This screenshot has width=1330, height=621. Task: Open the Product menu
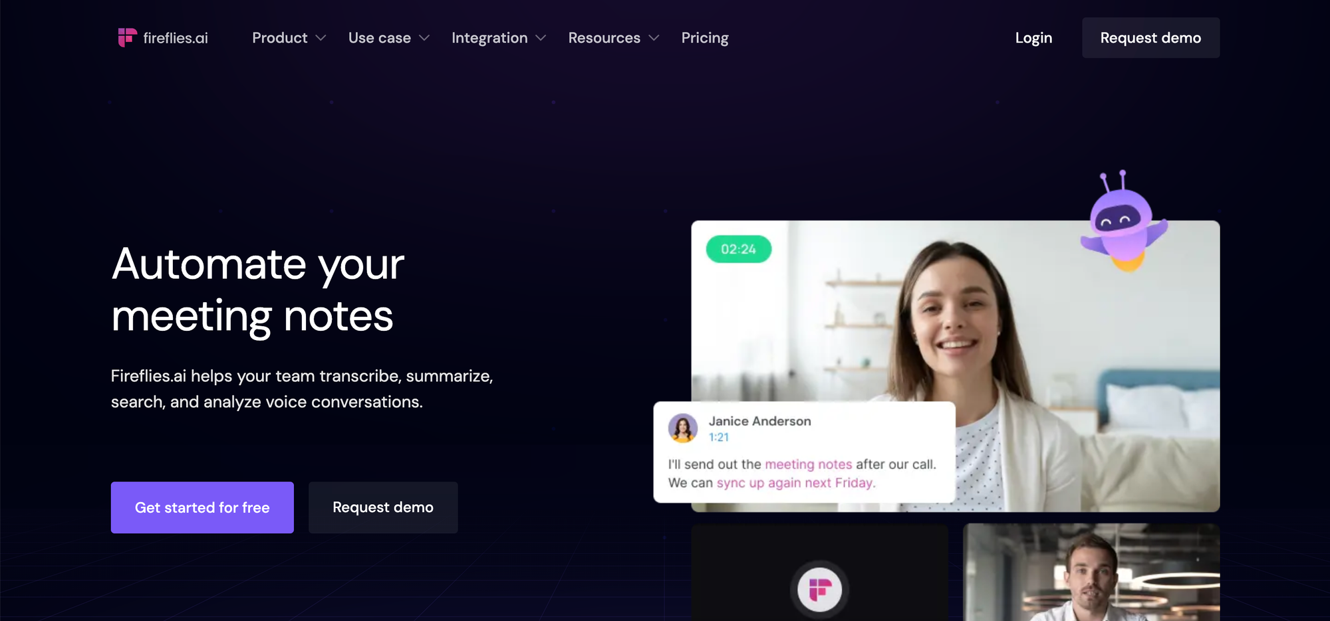(280, 38)
